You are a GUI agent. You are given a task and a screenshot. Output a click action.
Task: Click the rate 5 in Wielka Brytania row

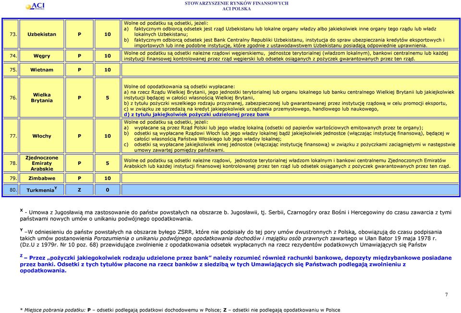coord(107,98)
